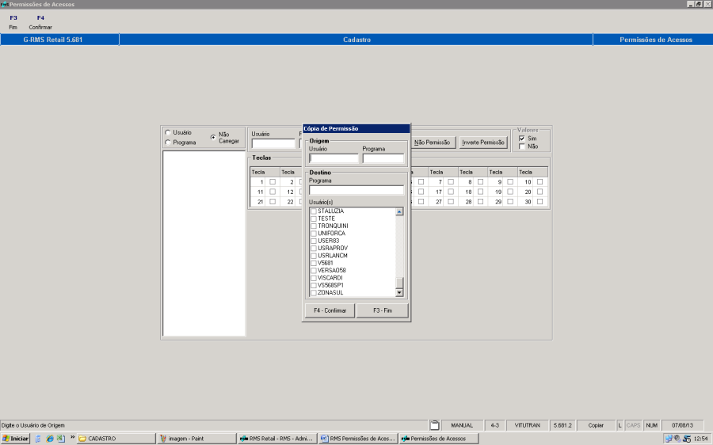Check the USRLANCM user checkbox
The width and height of the screenshot is (713, 445).
[313, 256]
